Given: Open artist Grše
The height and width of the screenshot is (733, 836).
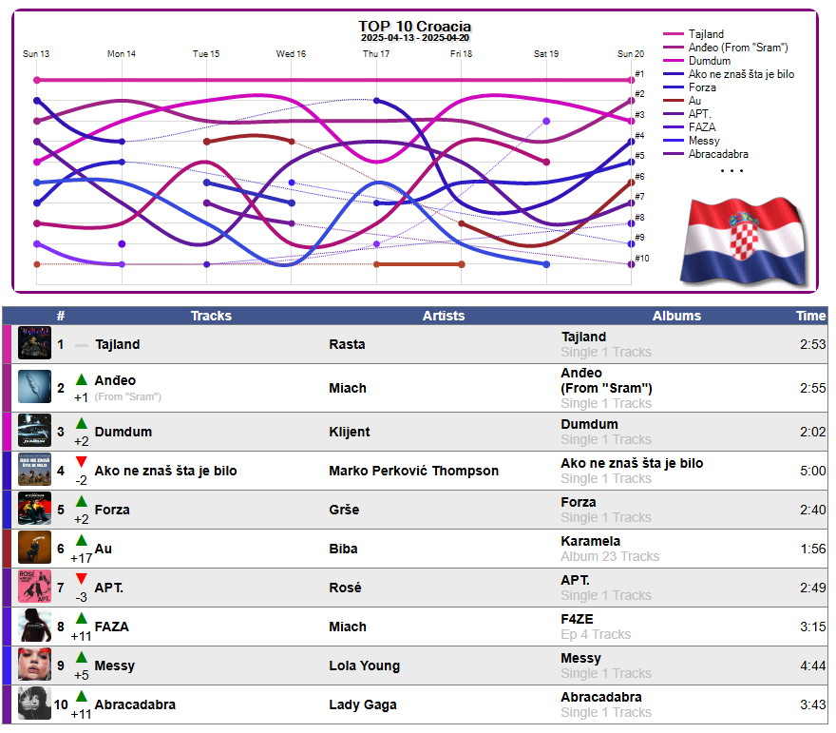Looking at the screenshot, I should click(344, 510).
